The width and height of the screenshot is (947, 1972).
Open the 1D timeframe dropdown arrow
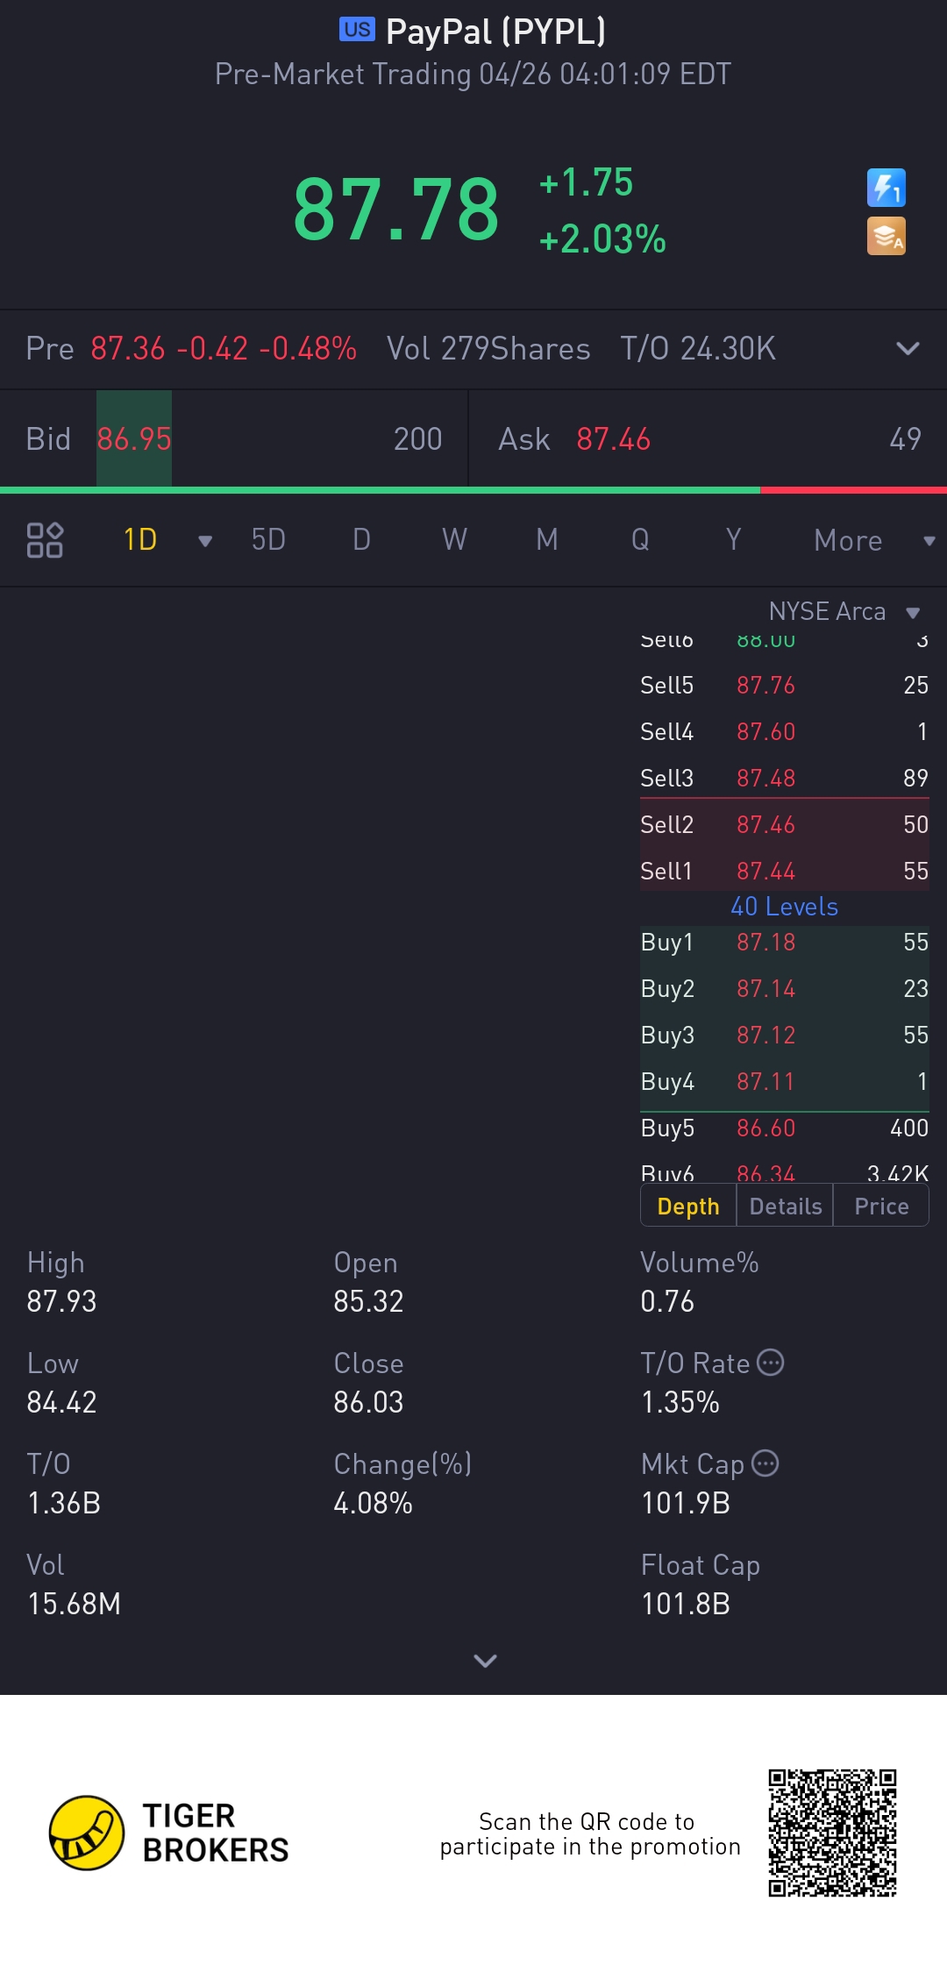click(x=205, y=541)
